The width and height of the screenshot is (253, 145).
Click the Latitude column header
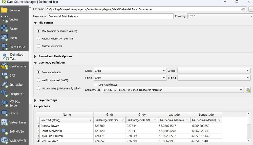coord(174,114)
